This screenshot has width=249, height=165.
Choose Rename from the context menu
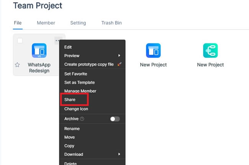pyautogui.click(x=92, y=129)
